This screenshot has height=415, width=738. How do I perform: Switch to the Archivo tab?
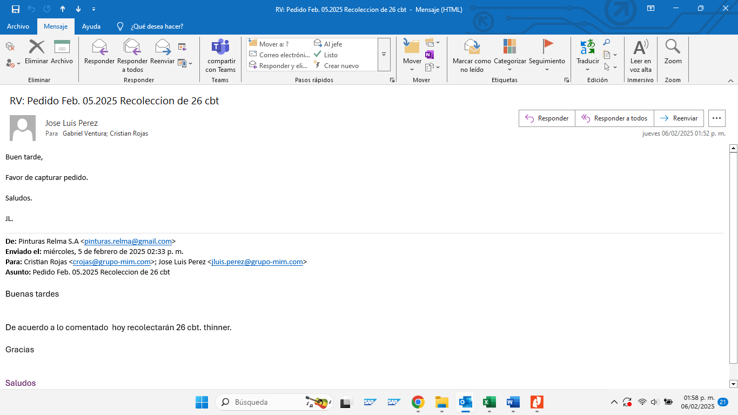tap(18, 26)
